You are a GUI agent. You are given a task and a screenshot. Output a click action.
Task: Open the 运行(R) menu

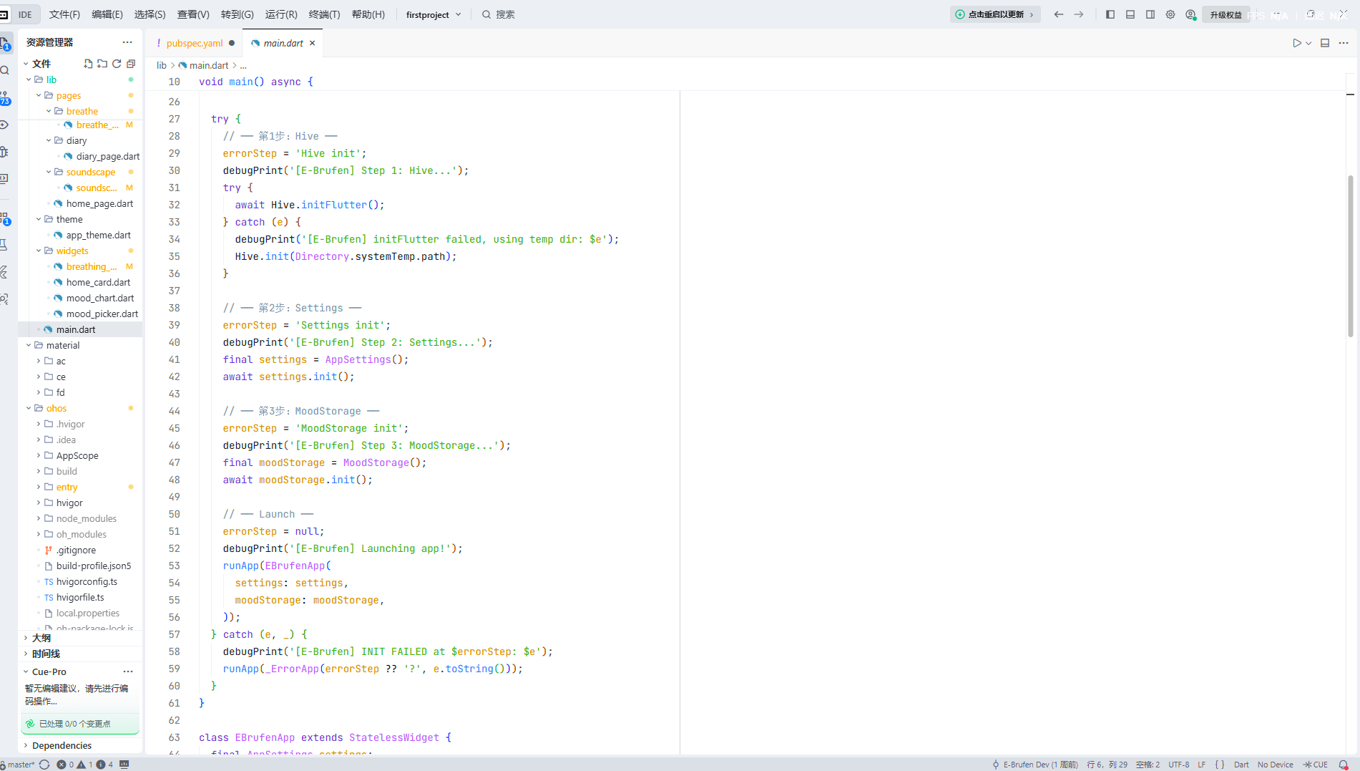point(281,14)
